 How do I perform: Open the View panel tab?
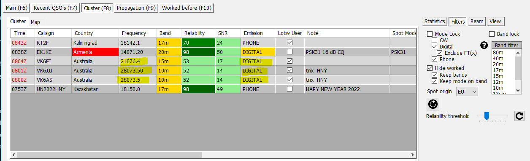pos(495,21)
